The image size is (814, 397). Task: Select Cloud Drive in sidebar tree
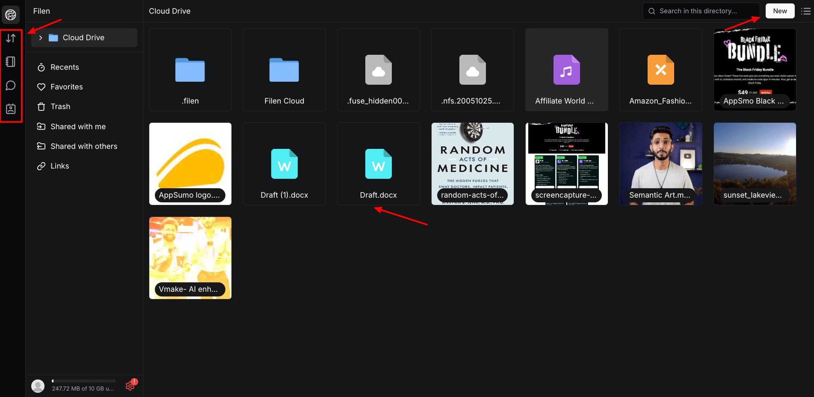tap(83, 38)
